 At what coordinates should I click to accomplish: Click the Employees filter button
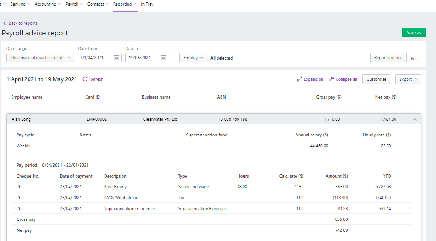(193, 58)
